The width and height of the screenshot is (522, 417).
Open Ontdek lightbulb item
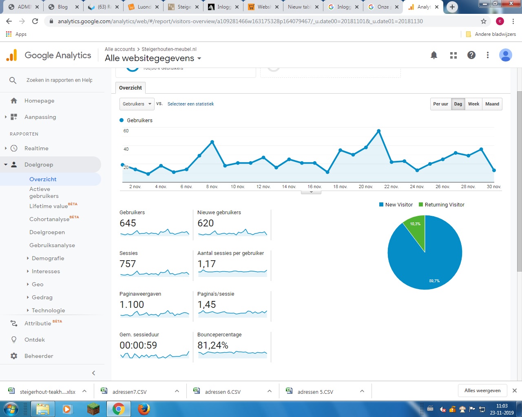[14, 340]
